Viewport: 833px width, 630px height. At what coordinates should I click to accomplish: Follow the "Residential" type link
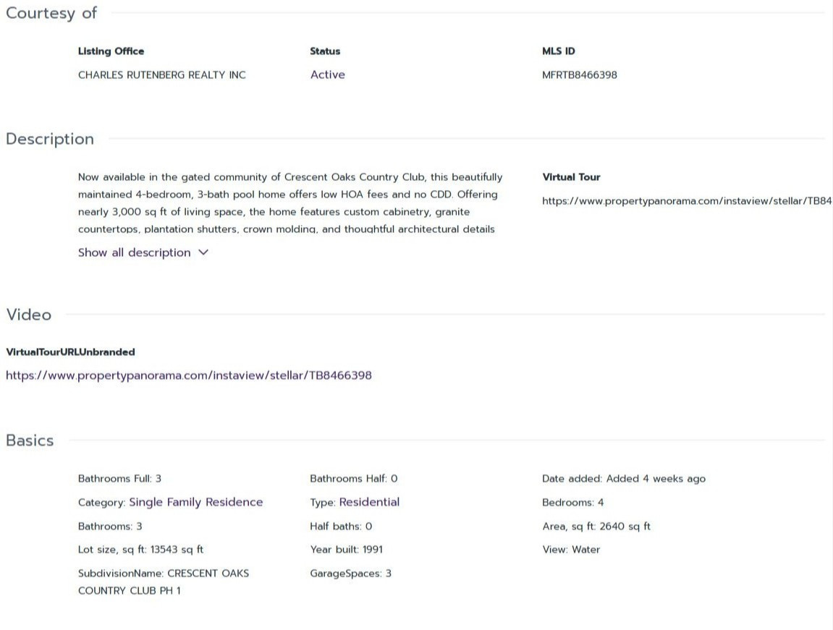point(369,502)
